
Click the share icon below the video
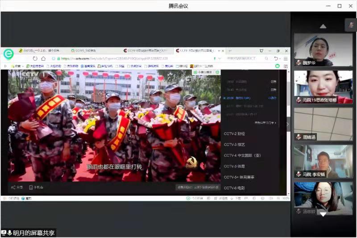point(14,188)
